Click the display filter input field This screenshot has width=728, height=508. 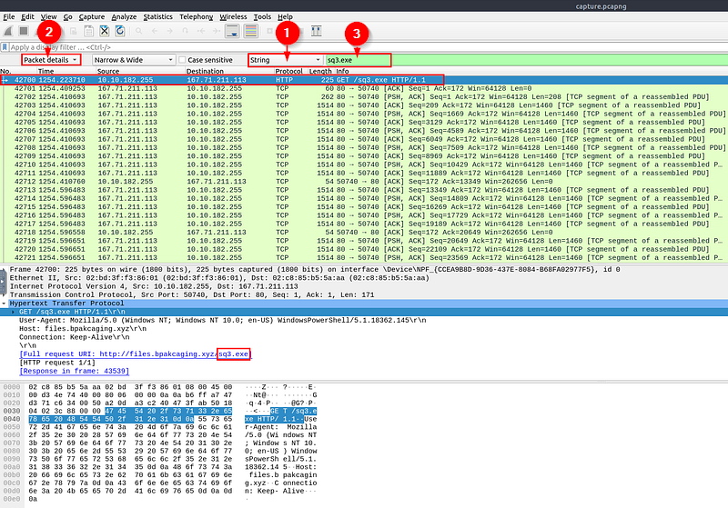(367, 47)
